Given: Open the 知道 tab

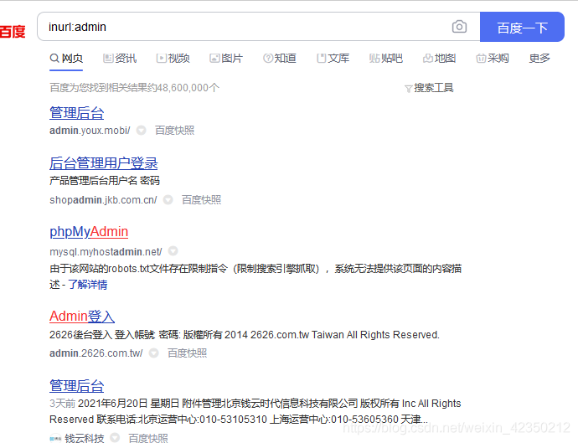Looking at the screenshot, I should tap(280, 59).
